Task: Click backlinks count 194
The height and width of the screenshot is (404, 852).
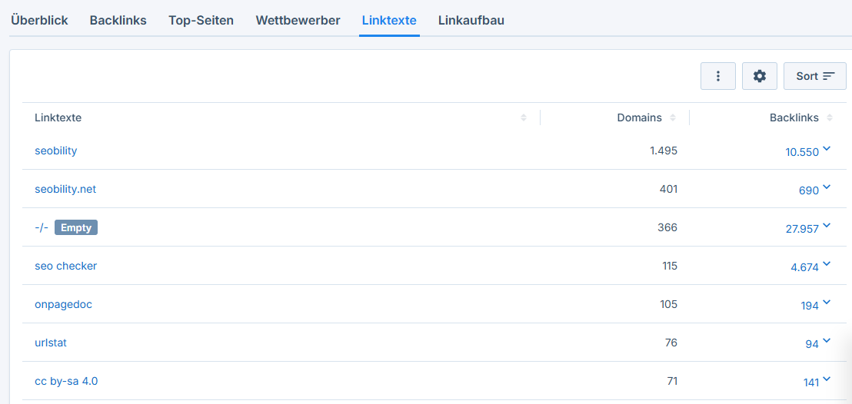Action: pyautogui.click(x=810, y=306)
